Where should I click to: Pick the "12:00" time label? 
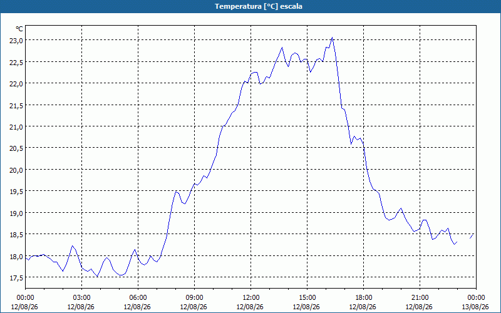tap(250, 297)
